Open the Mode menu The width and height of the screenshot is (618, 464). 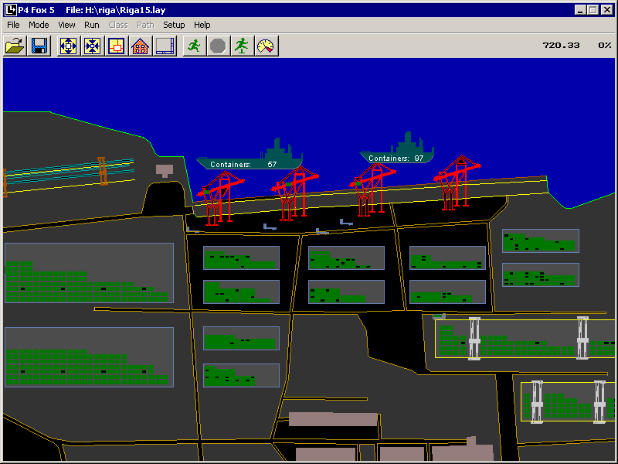[x=39, y=25]
